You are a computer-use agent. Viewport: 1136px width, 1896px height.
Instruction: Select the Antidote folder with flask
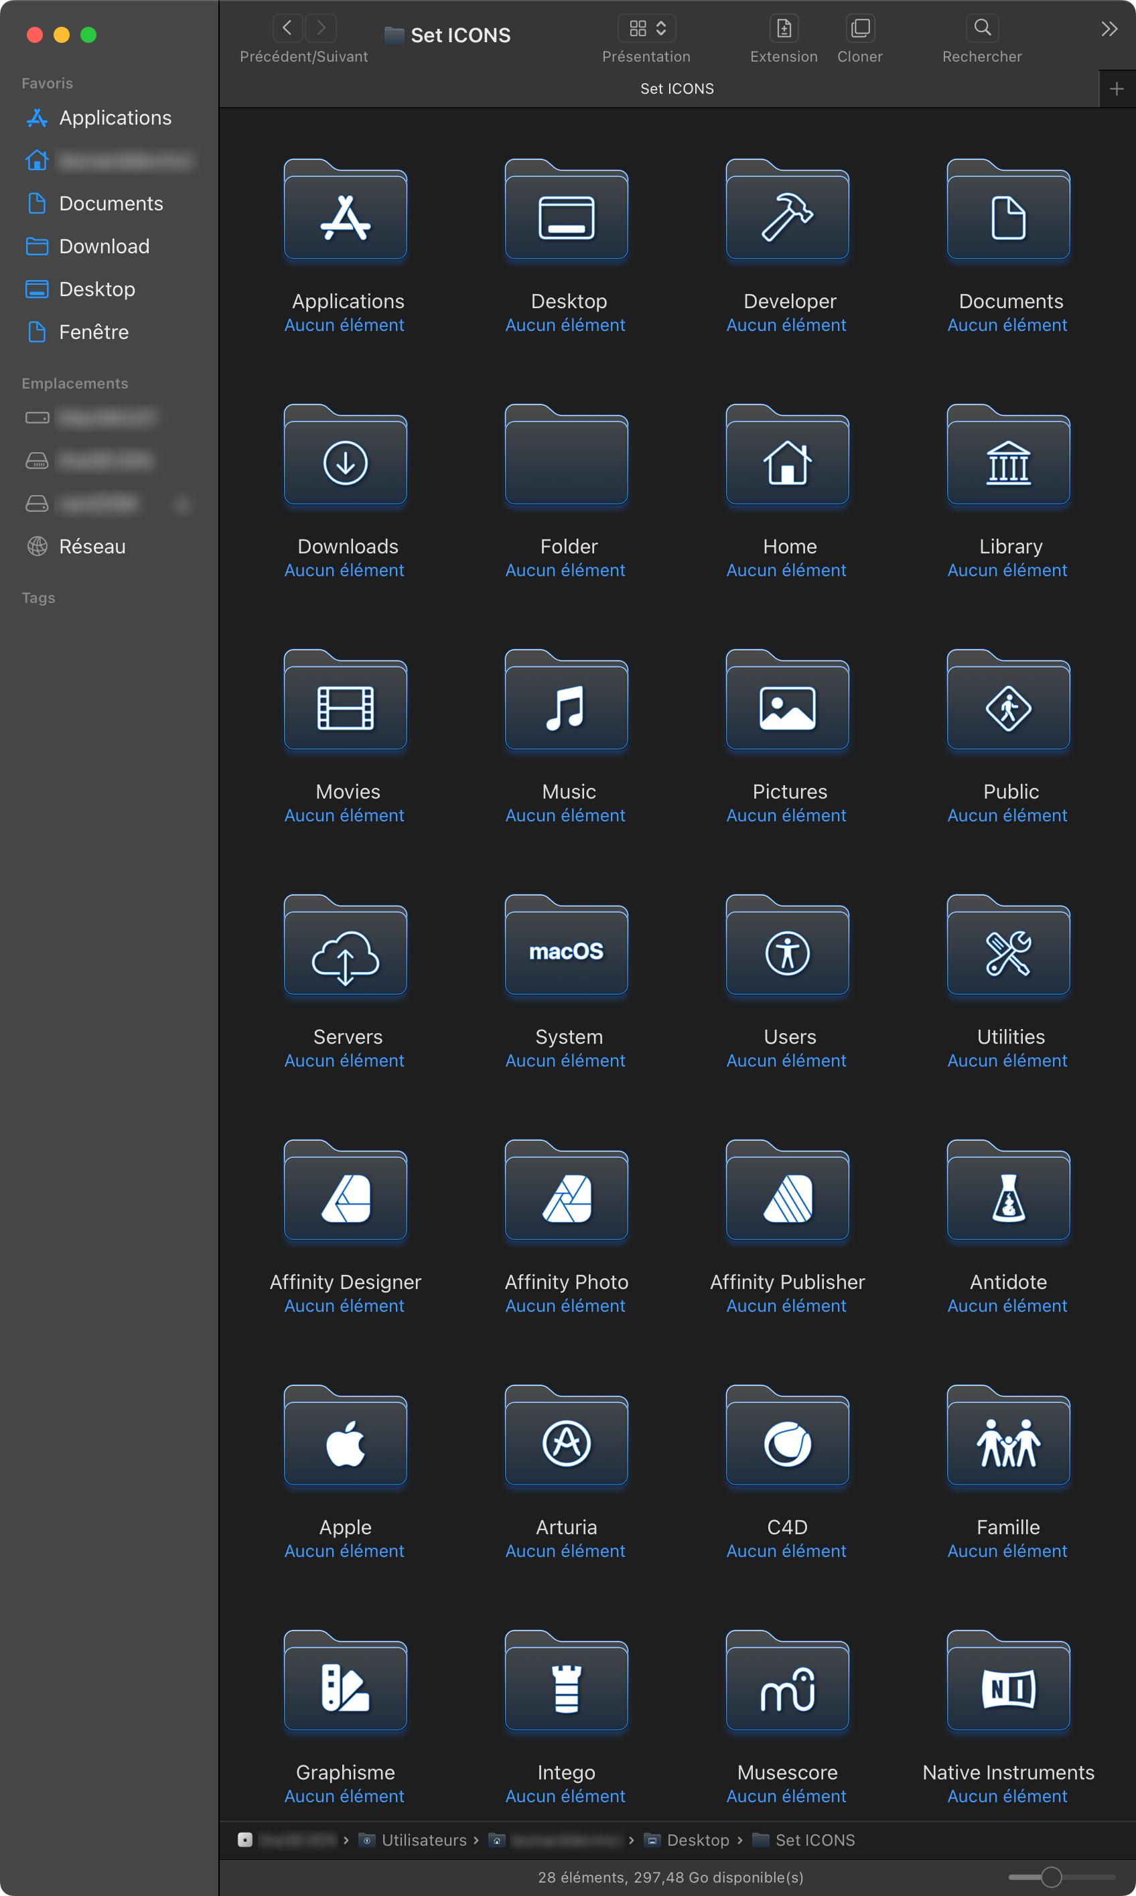[1008, 1191]
